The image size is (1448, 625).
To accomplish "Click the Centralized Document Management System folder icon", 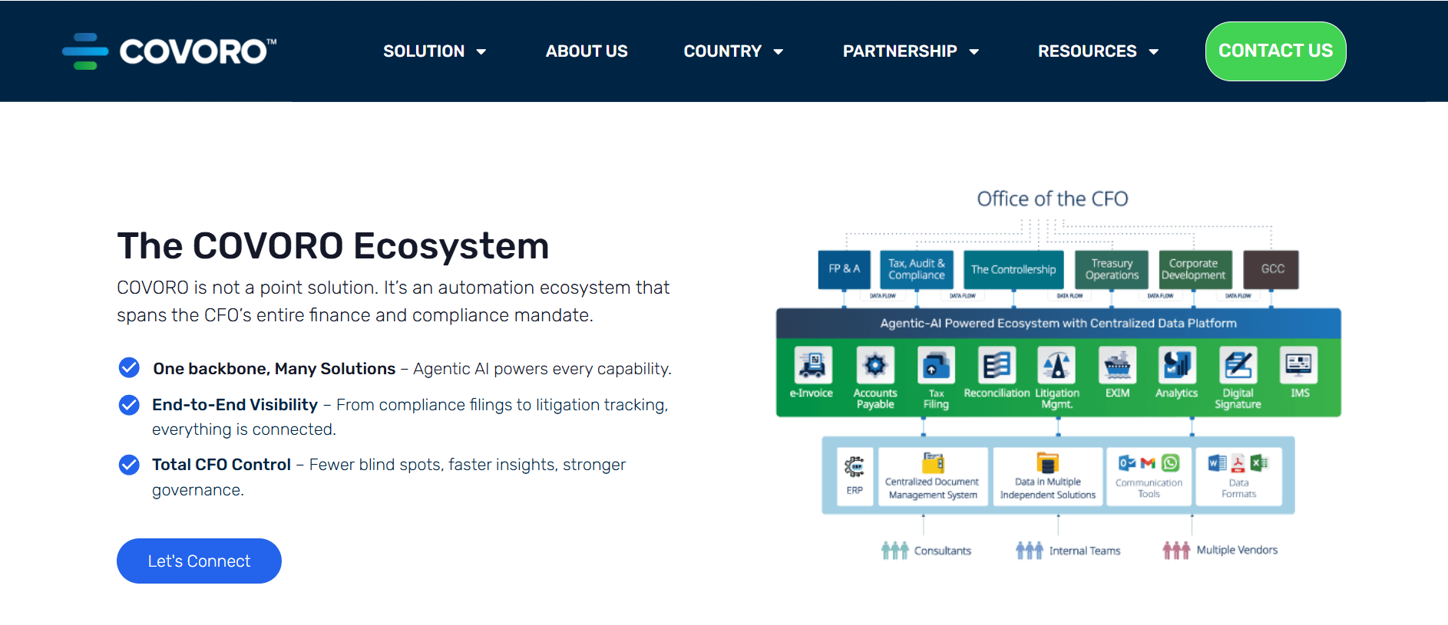I will [x=933, y=462].
